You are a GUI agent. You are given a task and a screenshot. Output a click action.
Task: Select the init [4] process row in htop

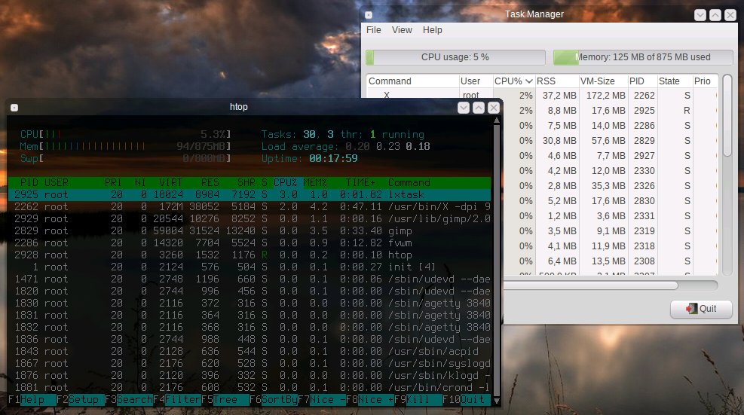tap(249, 267)
